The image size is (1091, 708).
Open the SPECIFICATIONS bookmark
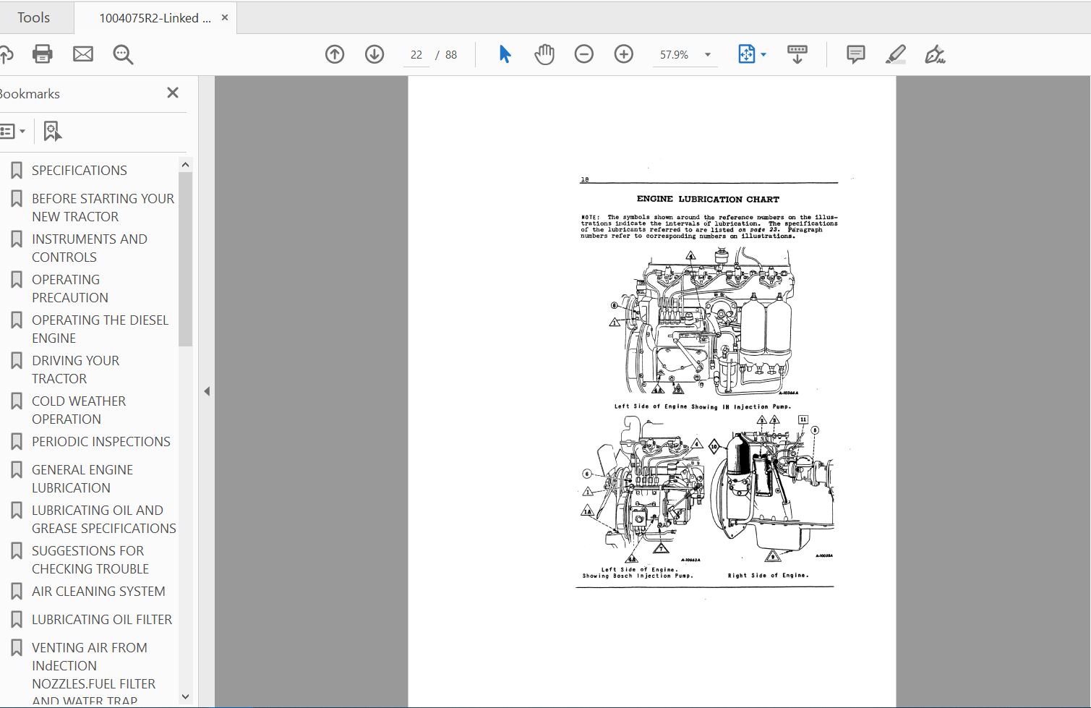tap(80, 171)
